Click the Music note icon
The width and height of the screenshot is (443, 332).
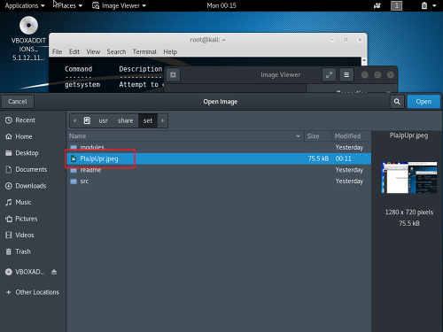(9, 202)
